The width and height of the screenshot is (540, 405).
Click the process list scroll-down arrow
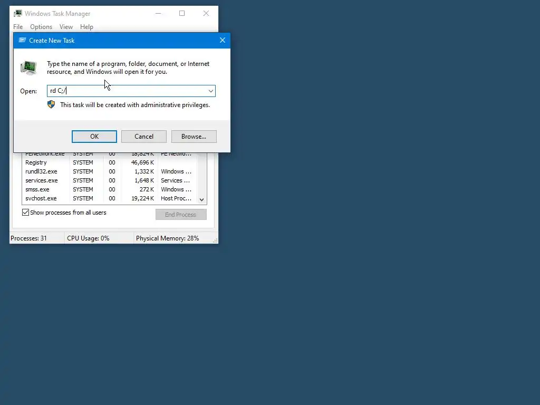(202, 200)
